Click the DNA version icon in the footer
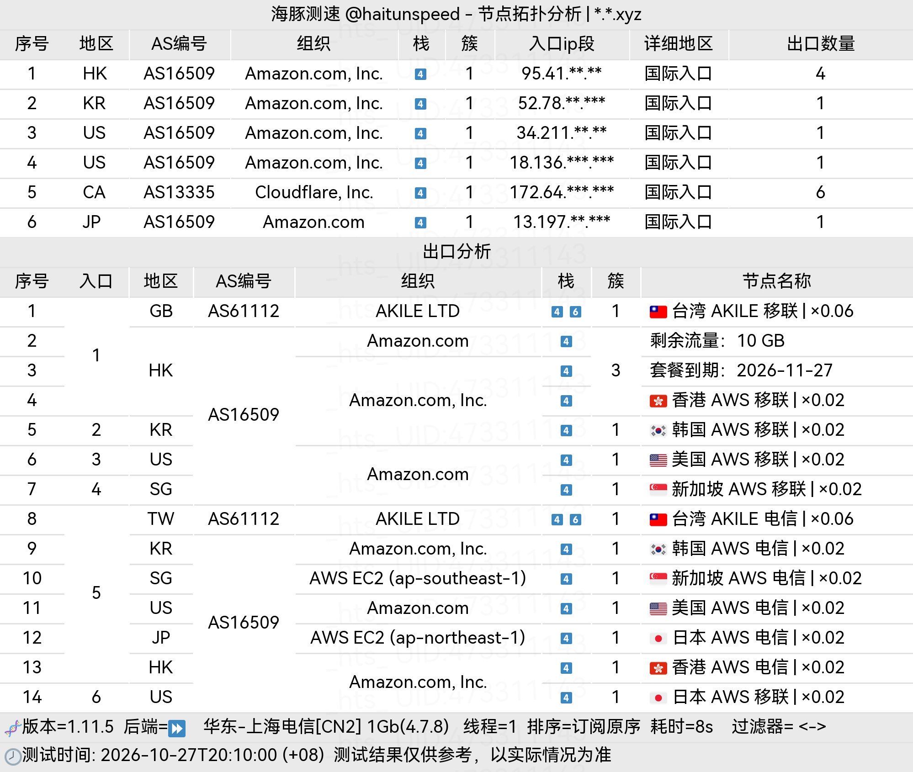The image size is (913, 772). pos(13,728)
